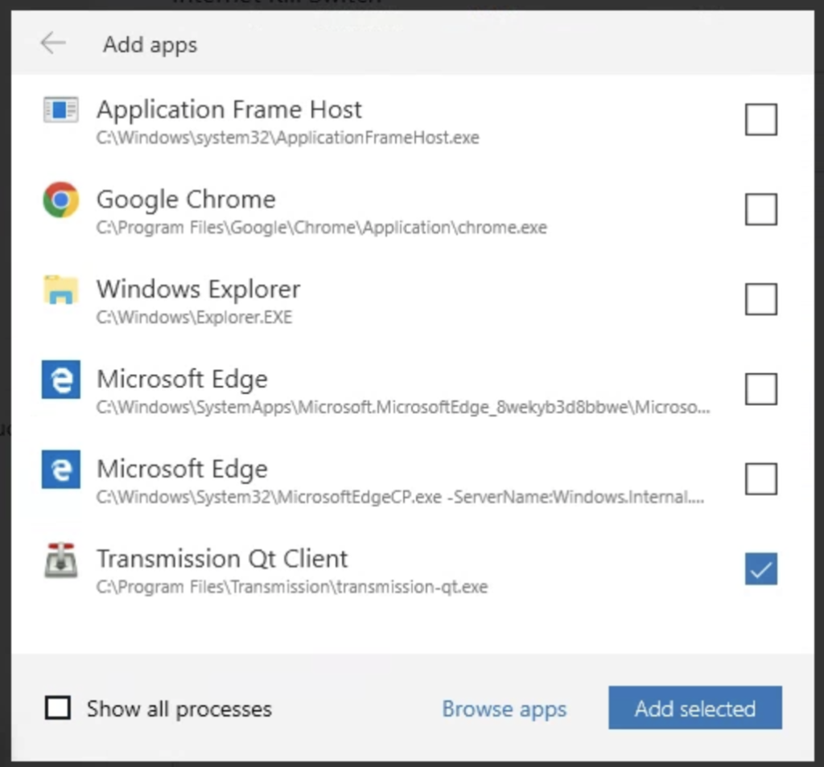This screenshot has width=824, height=767.
Task: Click the Windows Explorer folder icon
Action: 61,289
